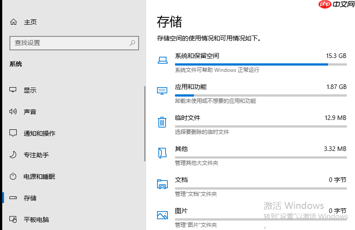Viewport: 355px width, 230px height.
Task: Click the sidebar vertical scrollbar
Action: (x=145, y=124)
